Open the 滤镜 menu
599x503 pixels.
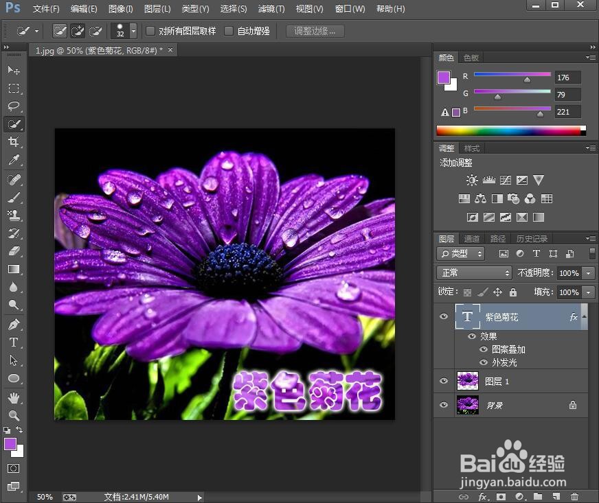click(x=271, y=9)
